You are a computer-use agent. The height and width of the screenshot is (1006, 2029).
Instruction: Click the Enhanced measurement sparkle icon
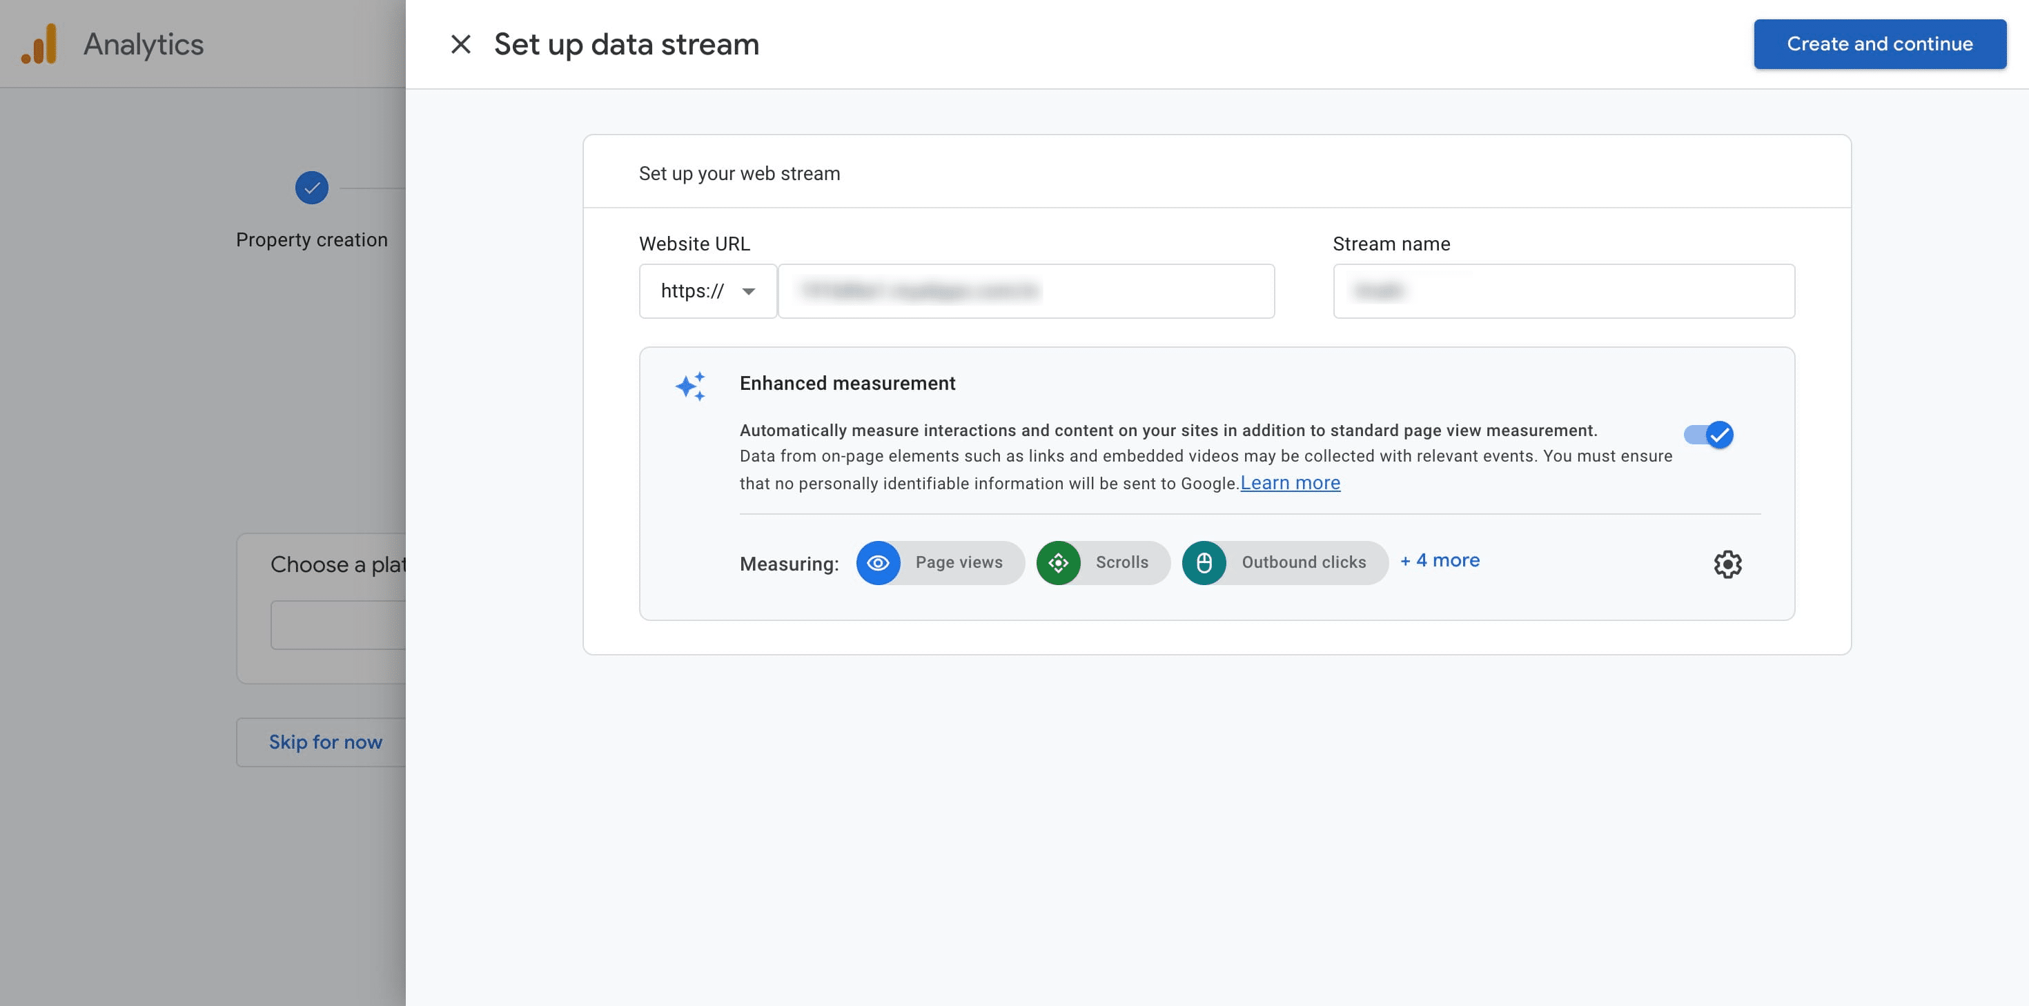692,385
